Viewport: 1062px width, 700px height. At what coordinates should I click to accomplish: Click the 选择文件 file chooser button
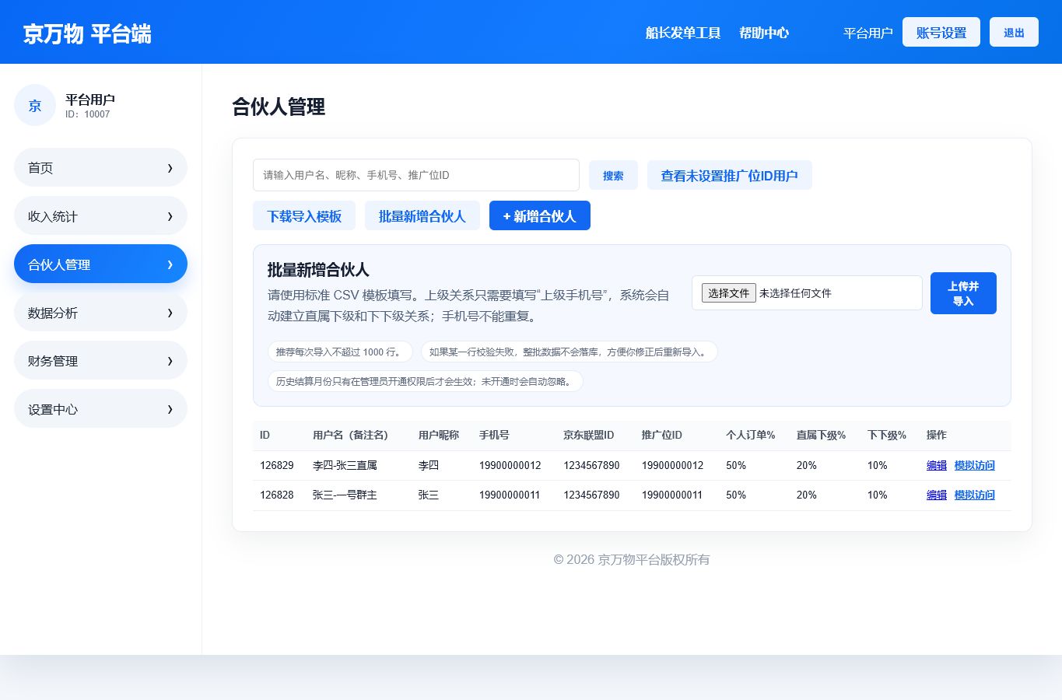pyautogui.click(x=729, y=293)
